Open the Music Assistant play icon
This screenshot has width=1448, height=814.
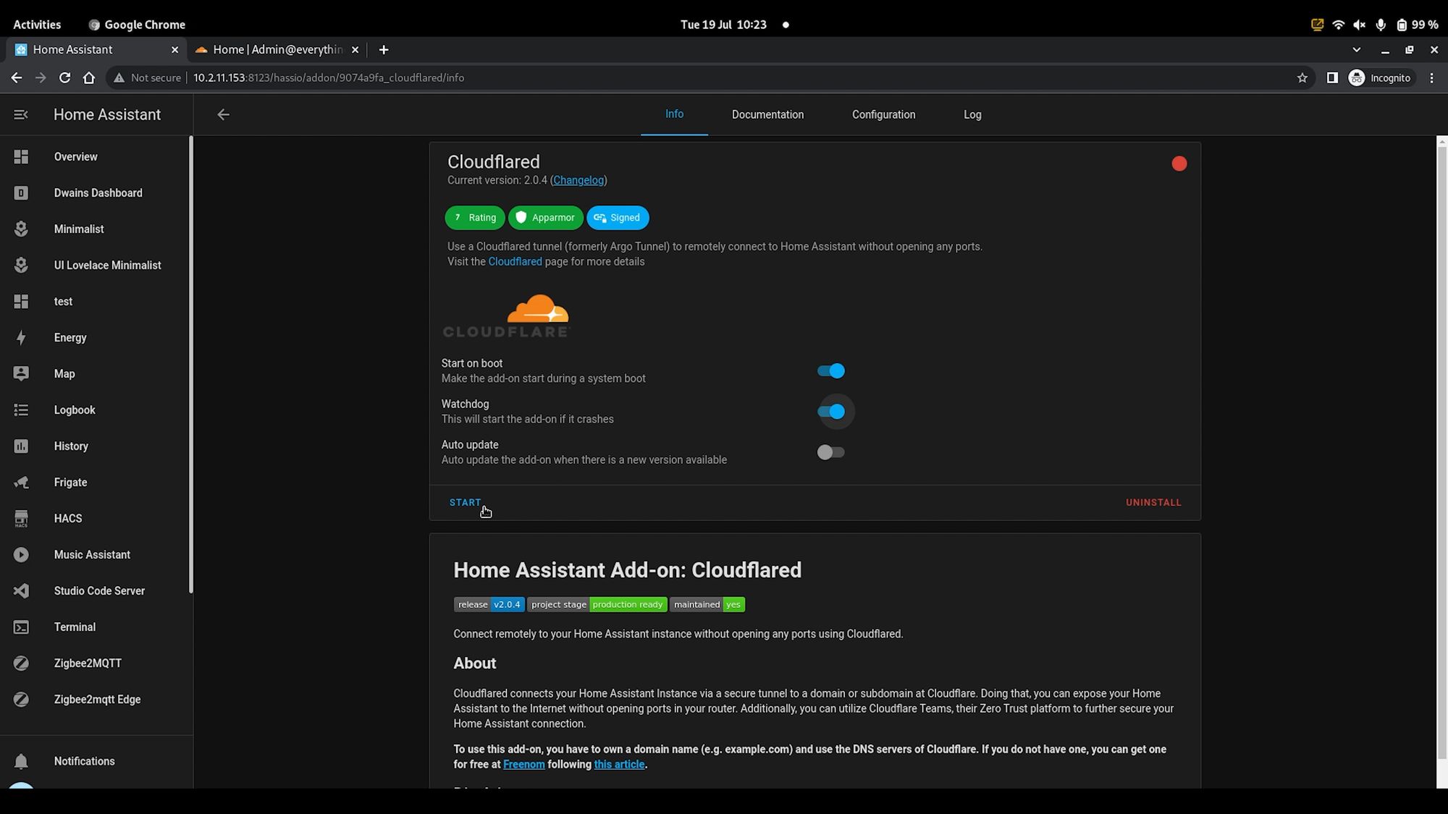coord(21,555)
